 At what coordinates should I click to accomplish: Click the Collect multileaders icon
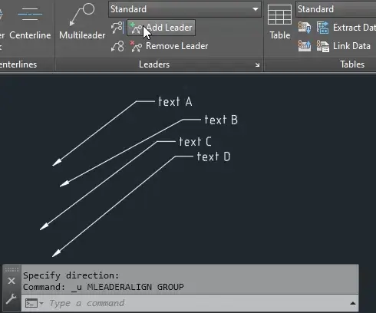coord(117,46)
